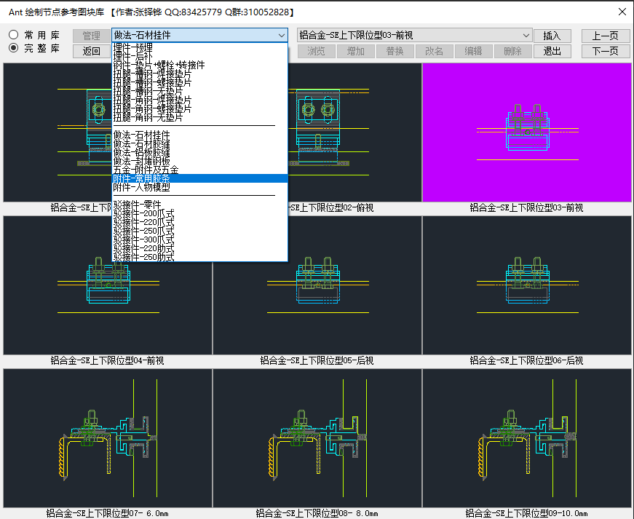Screen dimensions: 634x519
Task: Select the 完整库 radio button
Action: (14, 48)
